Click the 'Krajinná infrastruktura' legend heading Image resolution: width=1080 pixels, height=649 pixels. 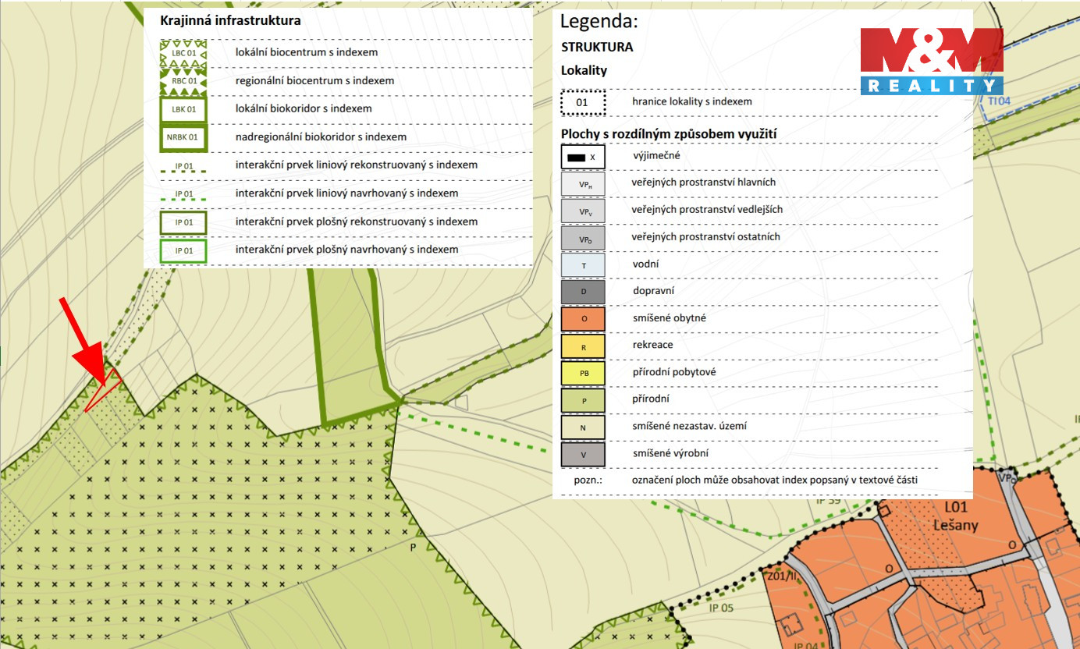(230, 21)
